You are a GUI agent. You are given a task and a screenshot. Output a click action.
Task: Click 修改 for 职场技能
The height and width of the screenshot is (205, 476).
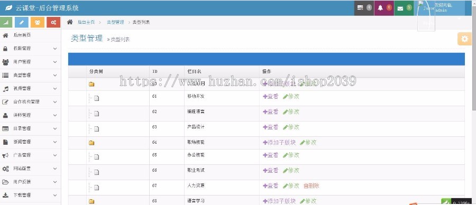coord(308,143)
